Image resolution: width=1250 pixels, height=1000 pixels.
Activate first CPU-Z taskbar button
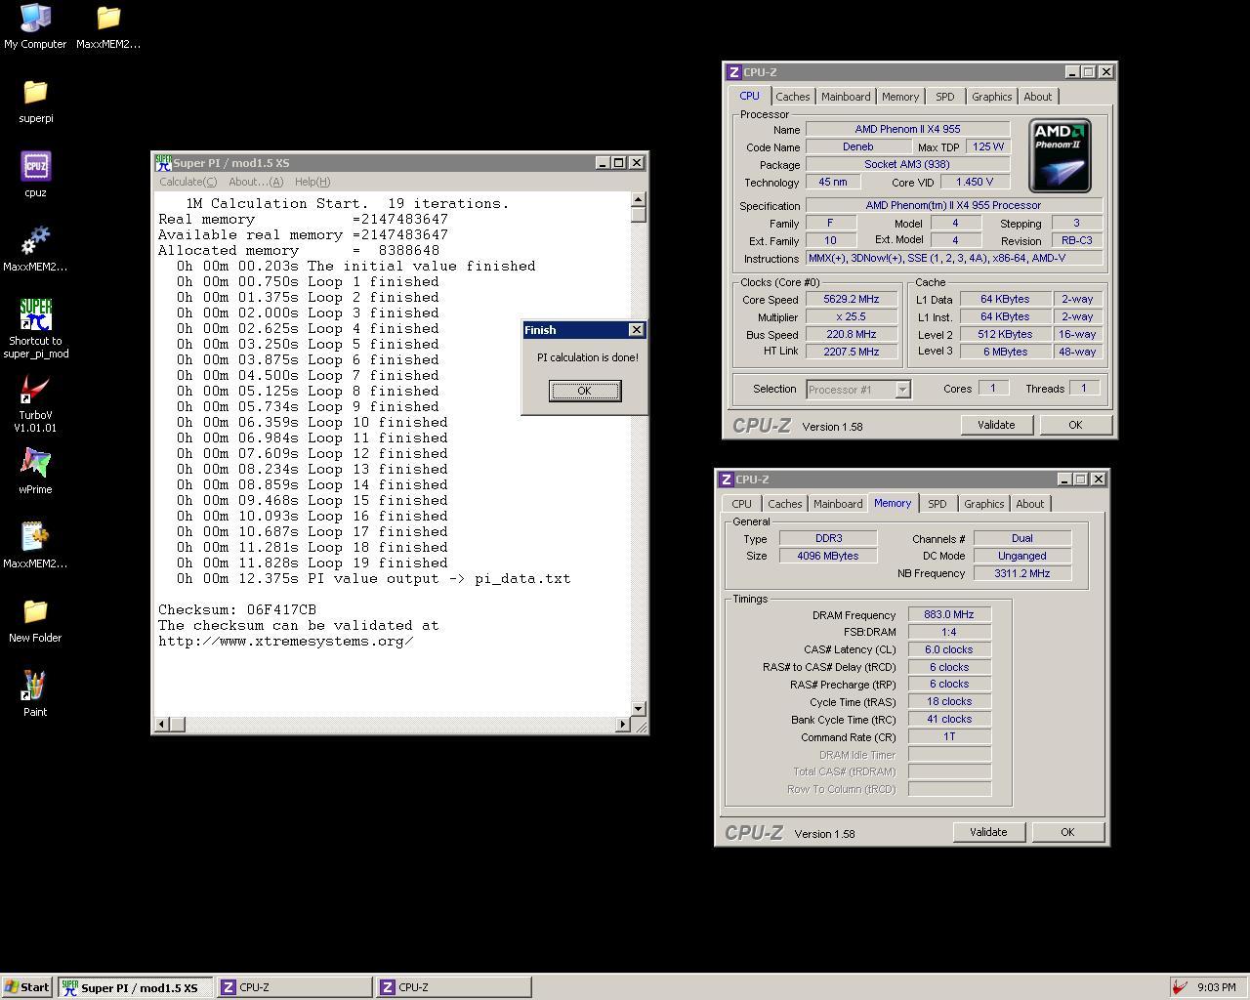(294, 987)
